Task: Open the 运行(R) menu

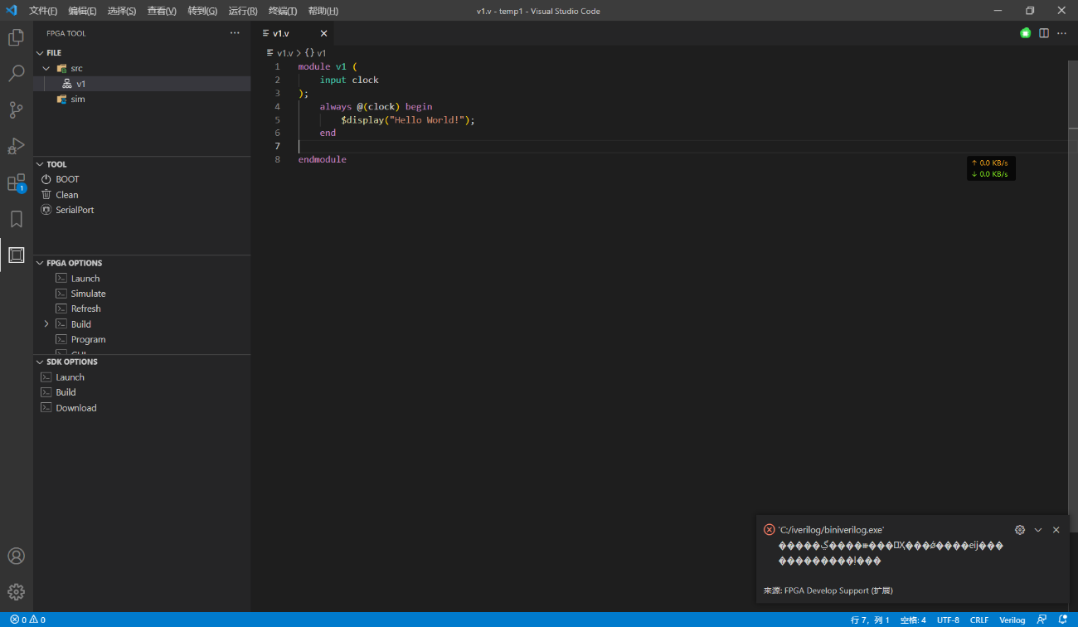Action: coord(243,11)
